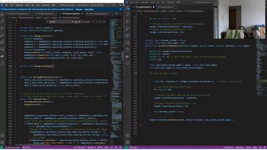Open errors and warnings in right status bar

[x=133, y=147]
